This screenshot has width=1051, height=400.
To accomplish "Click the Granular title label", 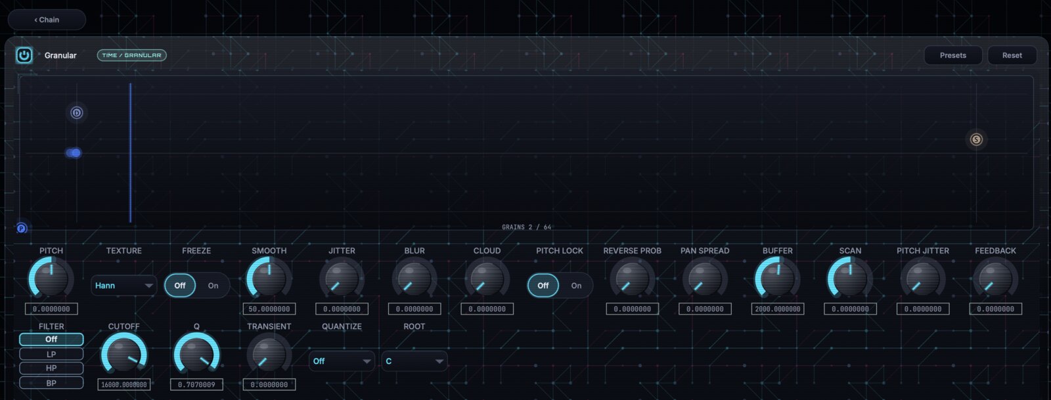I will coord(60,55).
